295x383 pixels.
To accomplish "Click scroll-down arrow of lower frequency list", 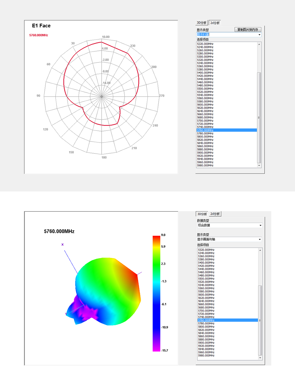I will click(x=260, y=358).
